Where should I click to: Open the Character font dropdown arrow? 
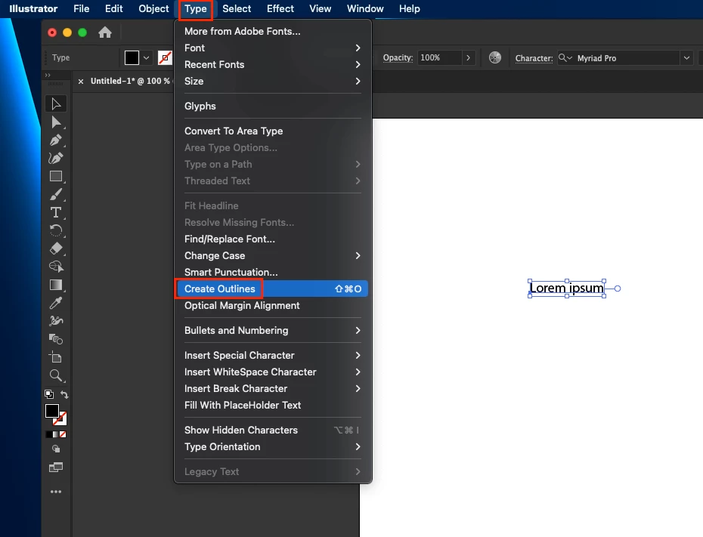tap(686, 57)
